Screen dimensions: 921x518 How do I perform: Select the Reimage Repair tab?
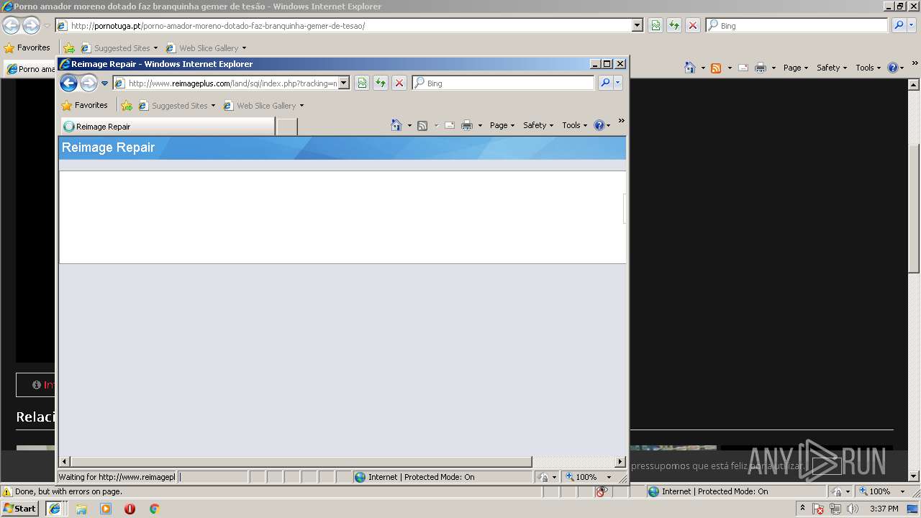tap(168, 127)
